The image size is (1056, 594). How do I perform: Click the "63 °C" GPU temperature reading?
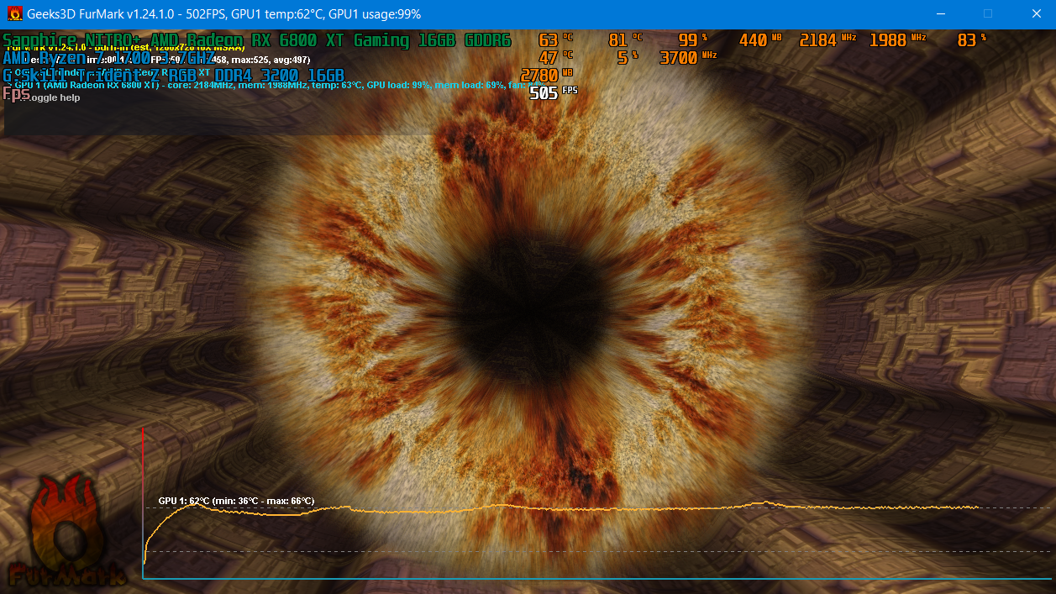pyautogui.click(x=555, y=40)
